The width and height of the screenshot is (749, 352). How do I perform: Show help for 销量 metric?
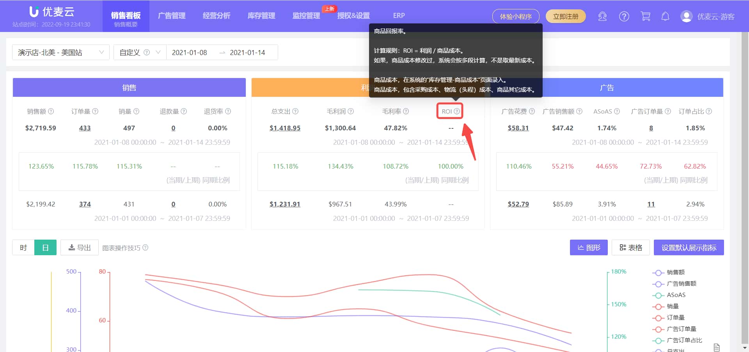pos(136,111)
